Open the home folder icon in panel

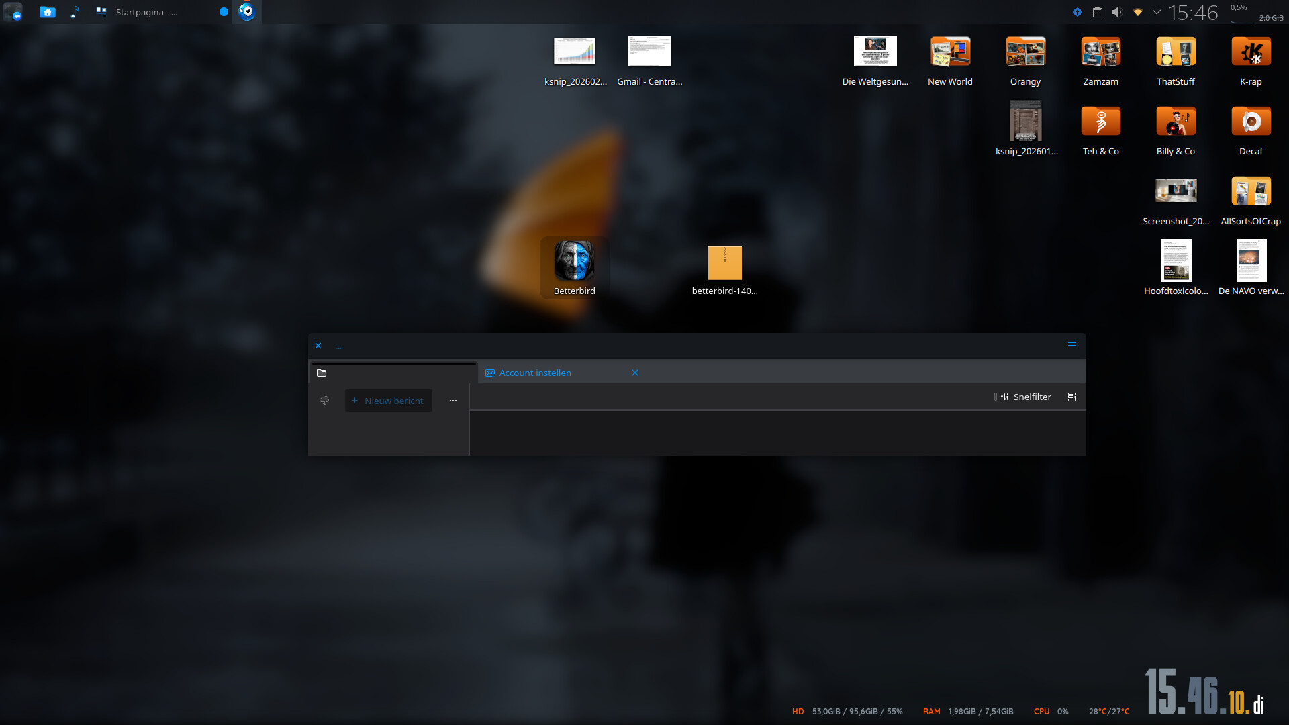tap(47, 12)
